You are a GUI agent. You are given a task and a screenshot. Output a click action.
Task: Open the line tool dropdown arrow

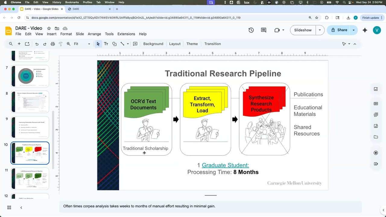point(128,44)
